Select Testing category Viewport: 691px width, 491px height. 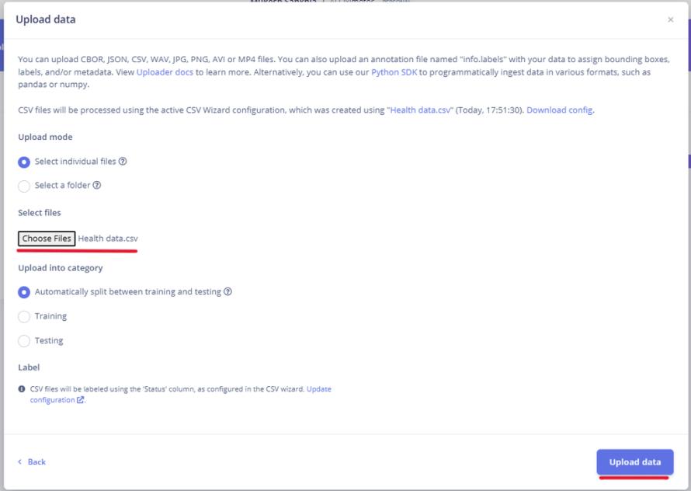(x=24, y=340)
